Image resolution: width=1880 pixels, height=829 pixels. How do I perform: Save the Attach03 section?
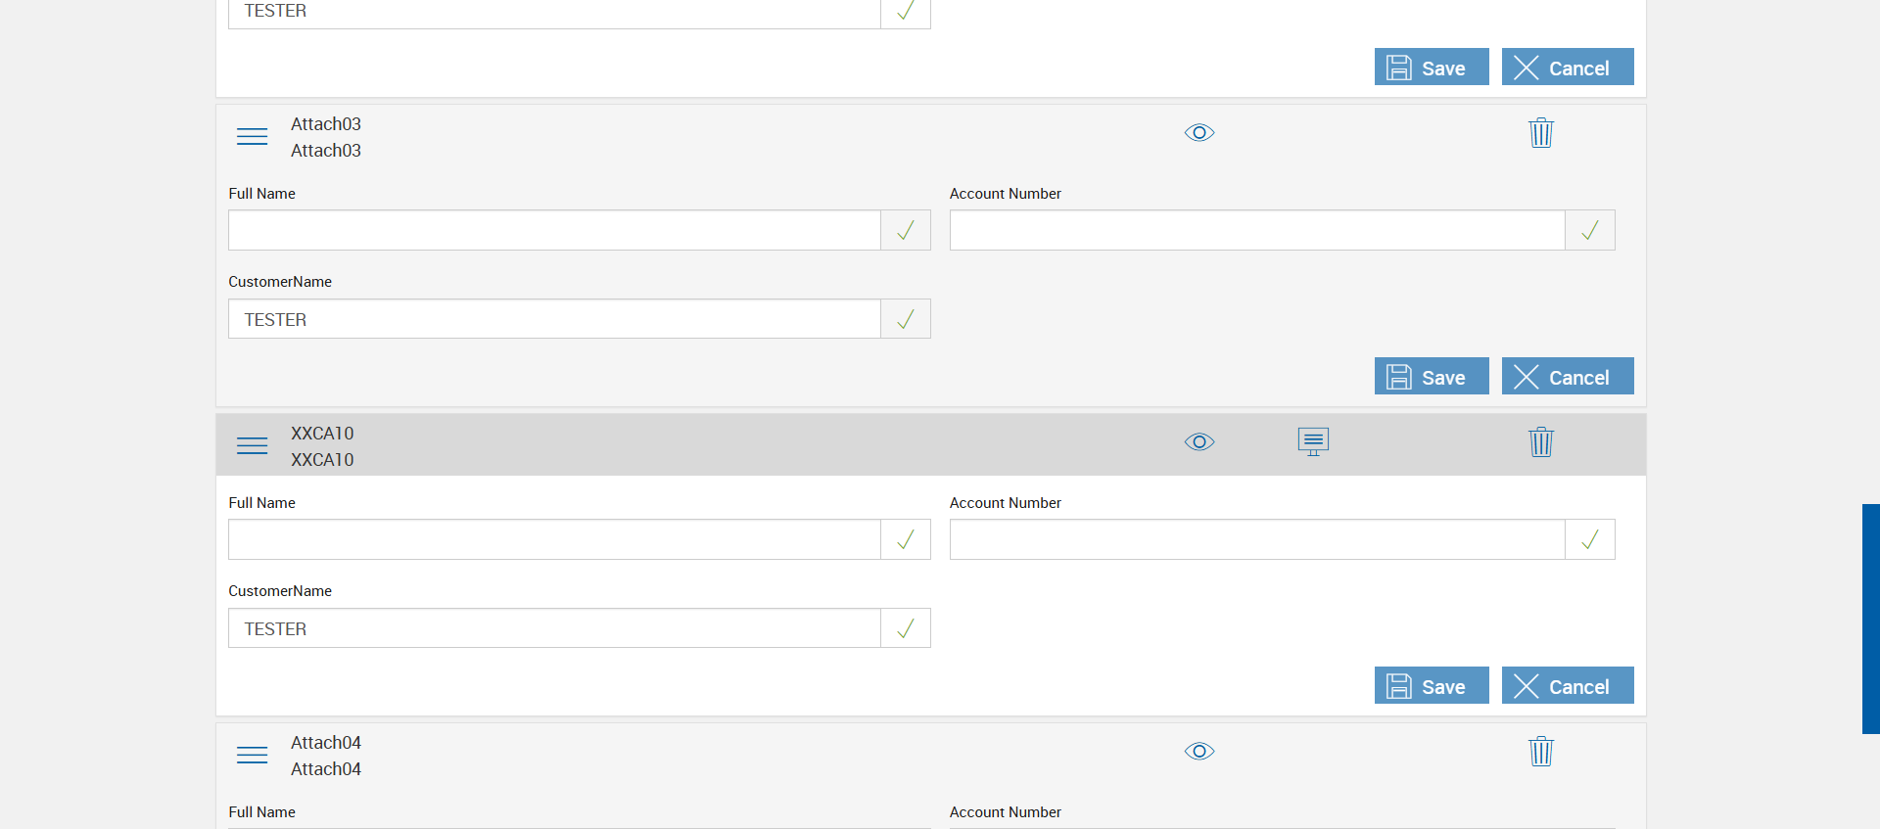(x=1431, y=377)
